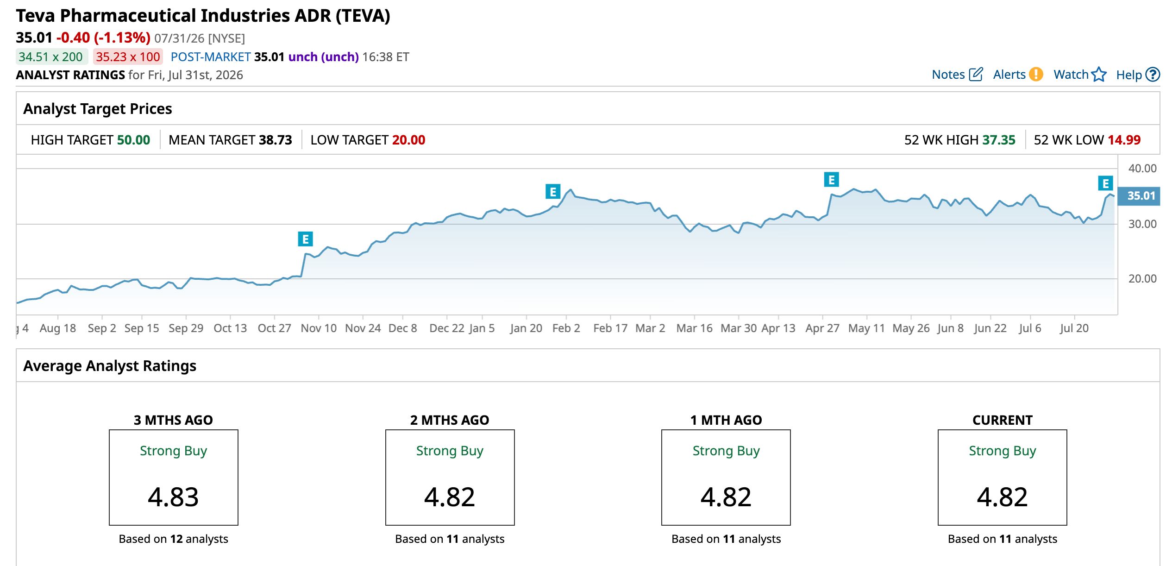Click the earnings E marker near Nov 10
The height and width of the screenshot is (566, 1166).
[x=305, y=239]
